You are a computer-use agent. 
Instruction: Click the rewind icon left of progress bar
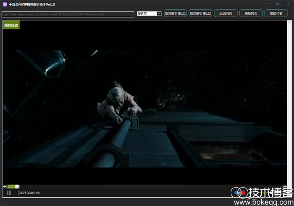5,186
